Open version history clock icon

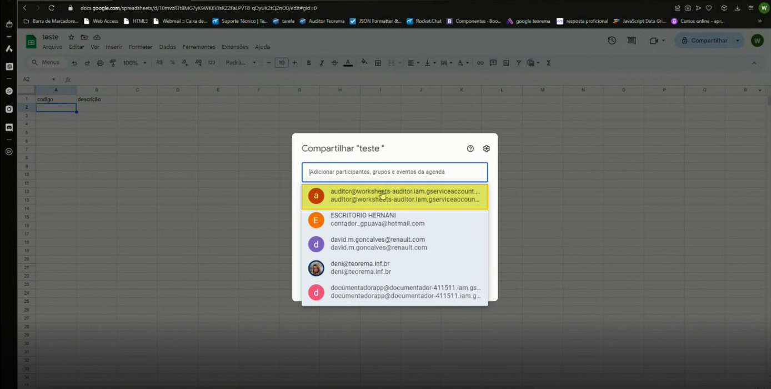[612, 41]
